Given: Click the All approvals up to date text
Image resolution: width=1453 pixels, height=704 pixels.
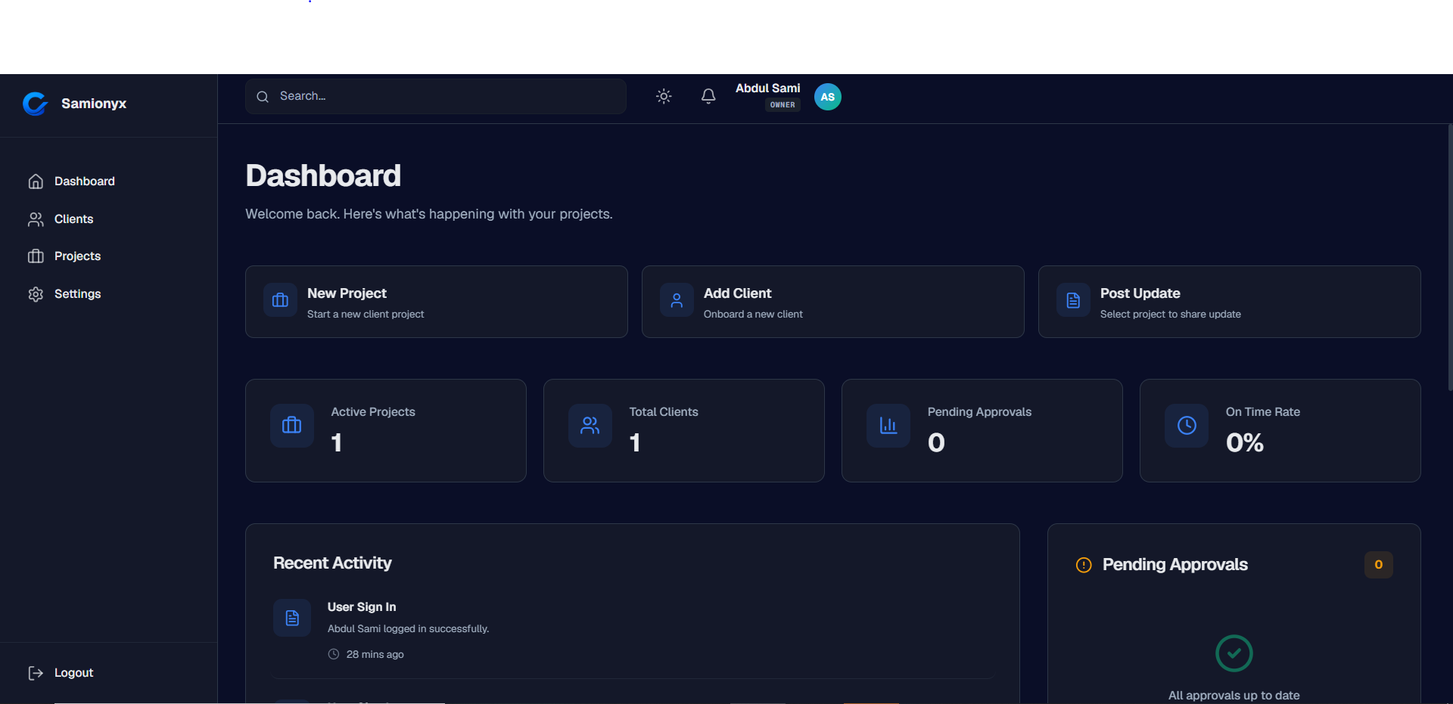Looking at the screenshot, I should 1234,696.
